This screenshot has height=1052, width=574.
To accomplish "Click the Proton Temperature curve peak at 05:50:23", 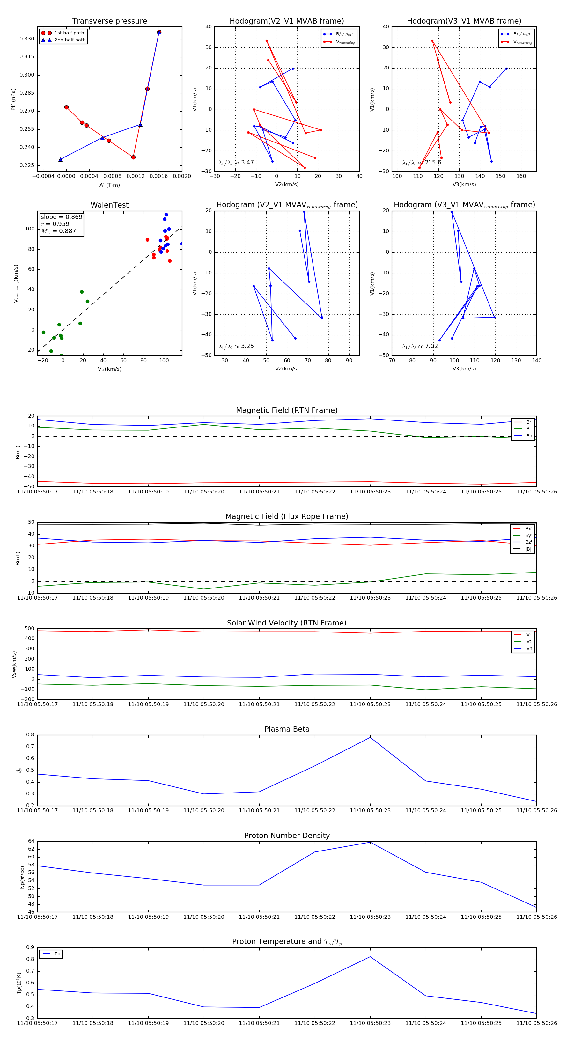I will coord(370,956).
